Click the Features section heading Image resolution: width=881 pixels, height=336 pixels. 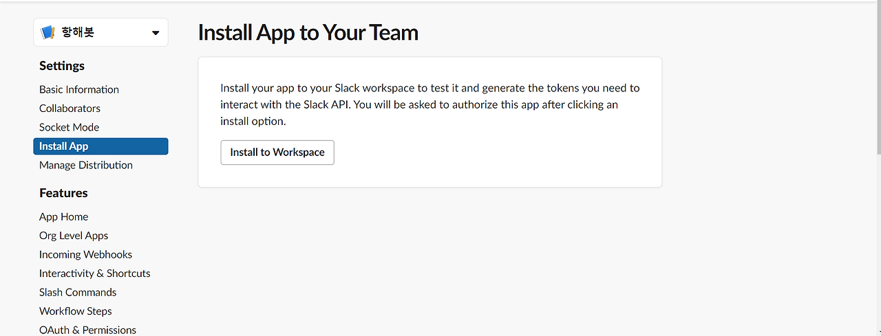pyautogui.click(x=63, y=193)
